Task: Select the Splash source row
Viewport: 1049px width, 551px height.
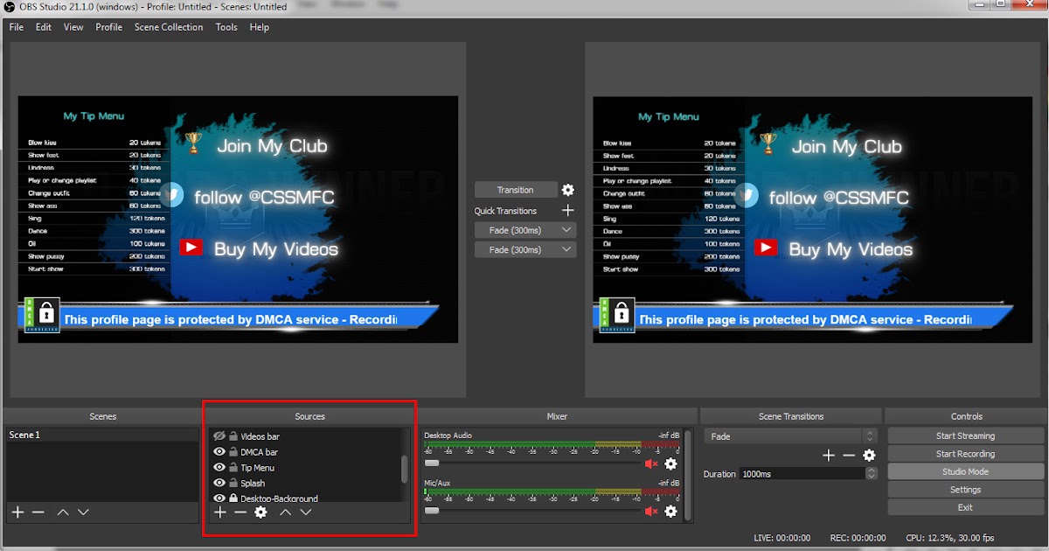Action: pyautogui.click(x=306, y=483)
